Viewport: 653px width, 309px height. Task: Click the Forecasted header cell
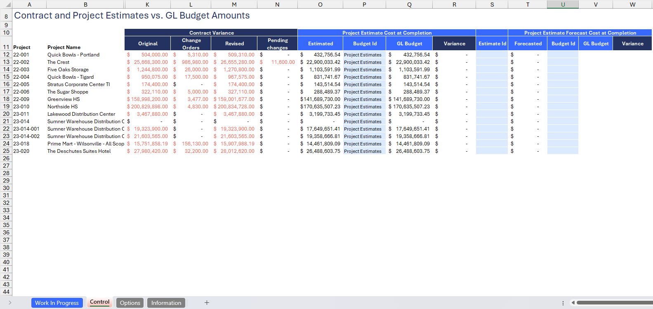[x=528, y=43]
